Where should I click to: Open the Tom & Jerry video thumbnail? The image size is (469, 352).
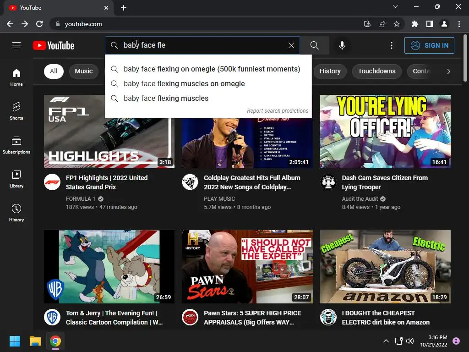pyautogui.click(x=109, y=266)
